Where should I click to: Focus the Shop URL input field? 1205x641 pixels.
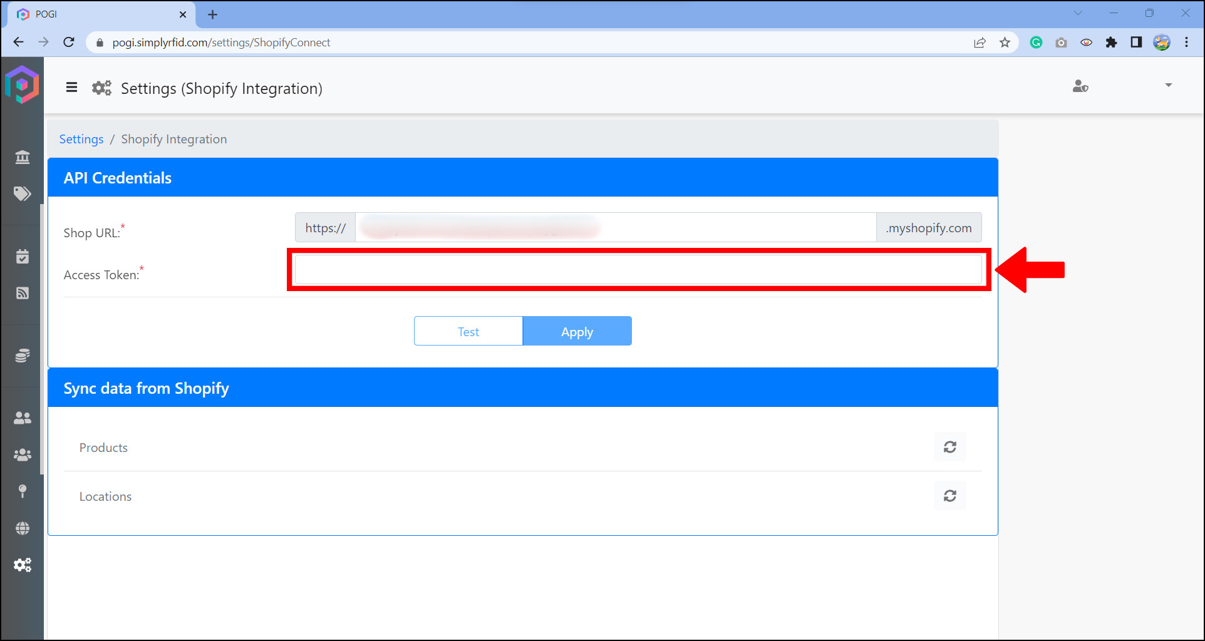pos(616,227)
